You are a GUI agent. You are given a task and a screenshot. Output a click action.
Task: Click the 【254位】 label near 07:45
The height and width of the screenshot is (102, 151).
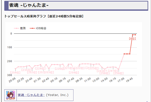coord(74,73)
